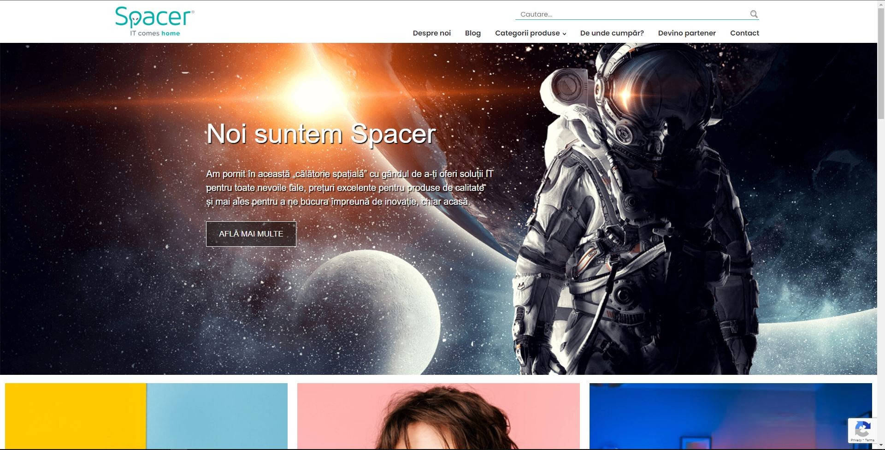The height and width of the screenshot is (450, 885).
Task: Open the De unde cumpăr? page
Action: (x=612, y=33)
